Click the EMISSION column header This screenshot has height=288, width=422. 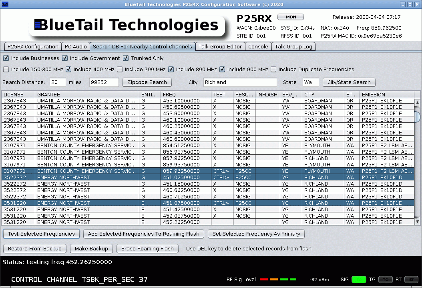tap(387, 95)
